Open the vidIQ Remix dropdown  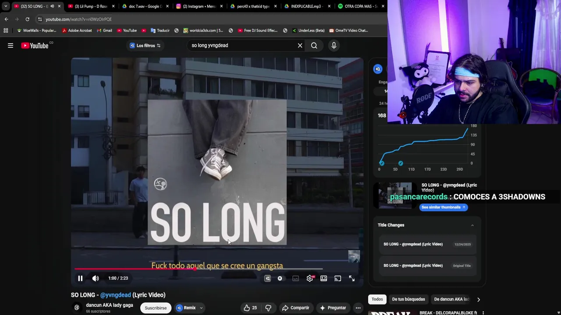tap(189, 308)
